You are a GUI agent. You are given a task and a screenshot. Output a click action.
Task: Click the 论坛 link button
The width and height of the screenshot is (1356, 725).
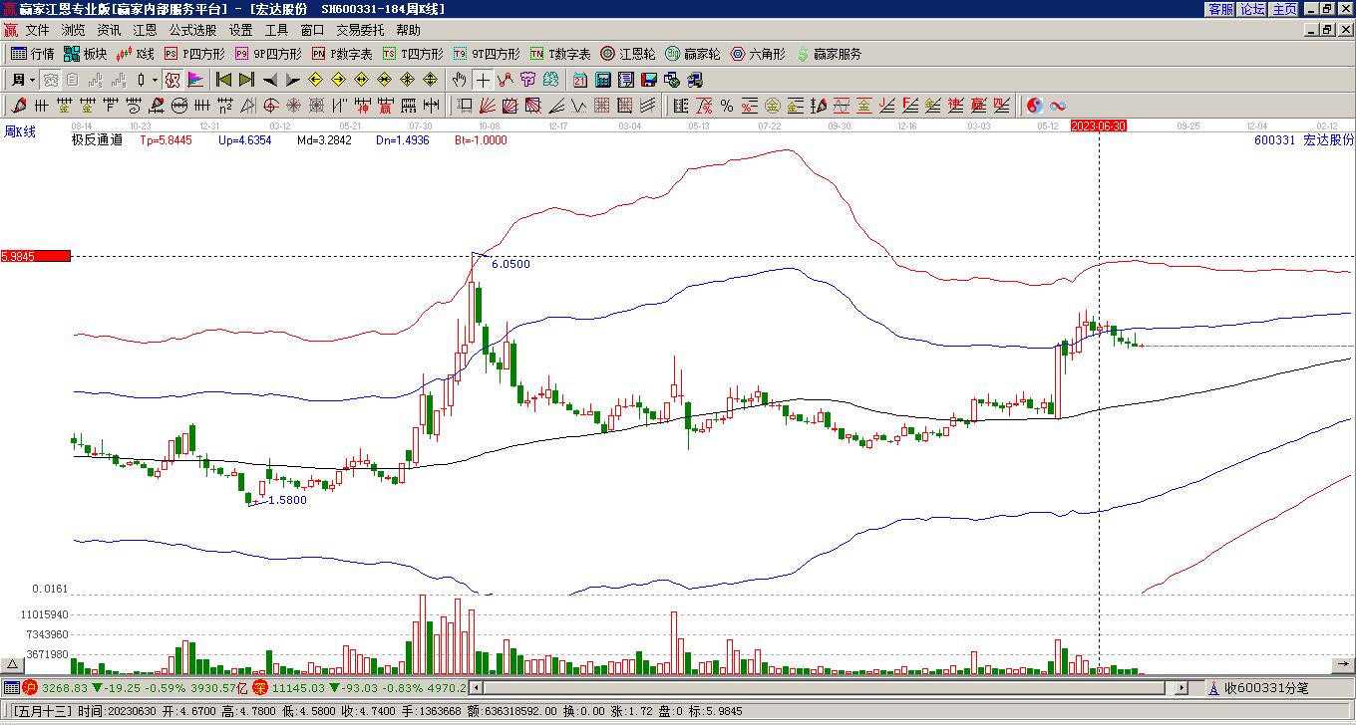click(x=1253, y=9)
